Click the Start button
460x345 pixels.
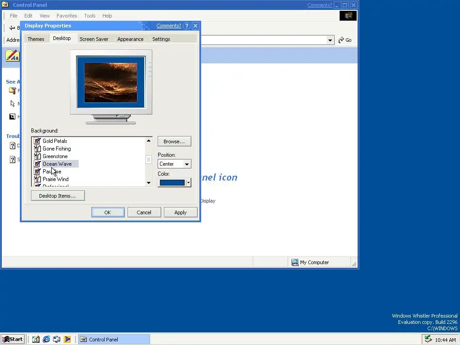[13, 340]
